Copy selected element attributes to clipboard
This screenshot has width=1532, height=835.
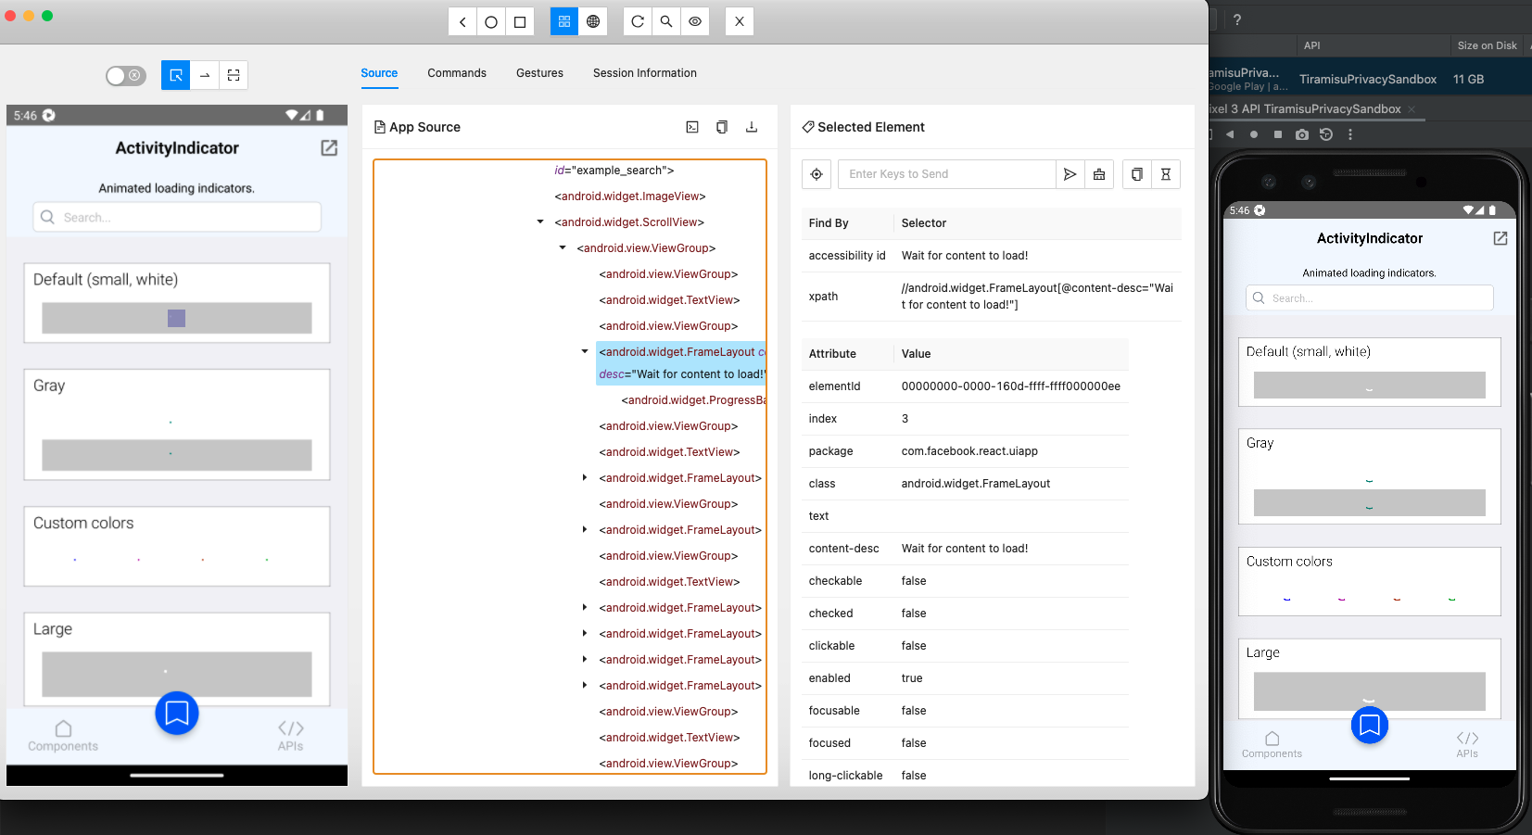pos(1137,174)
